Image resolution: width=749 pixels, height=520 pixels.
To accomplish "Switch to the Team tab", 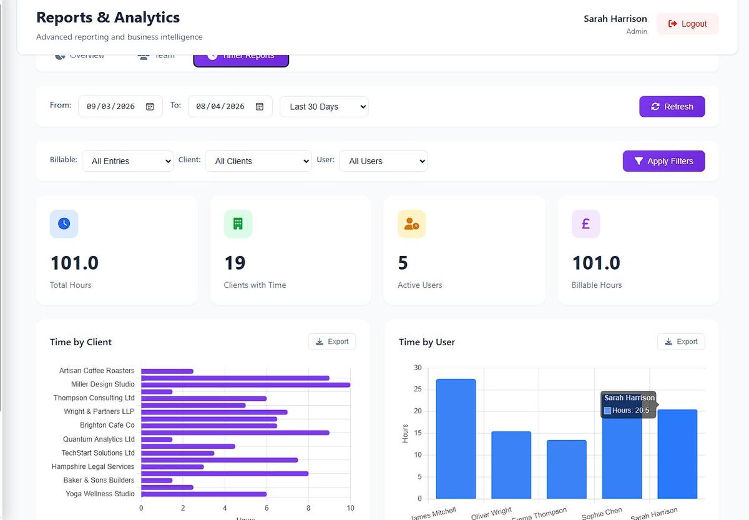I will click(155, 55).
